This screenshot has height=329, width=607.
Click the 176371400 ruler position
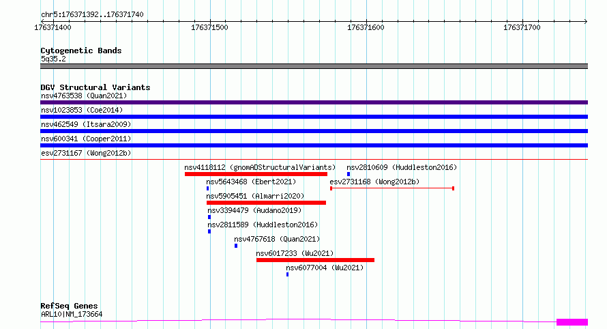point(53,27)
